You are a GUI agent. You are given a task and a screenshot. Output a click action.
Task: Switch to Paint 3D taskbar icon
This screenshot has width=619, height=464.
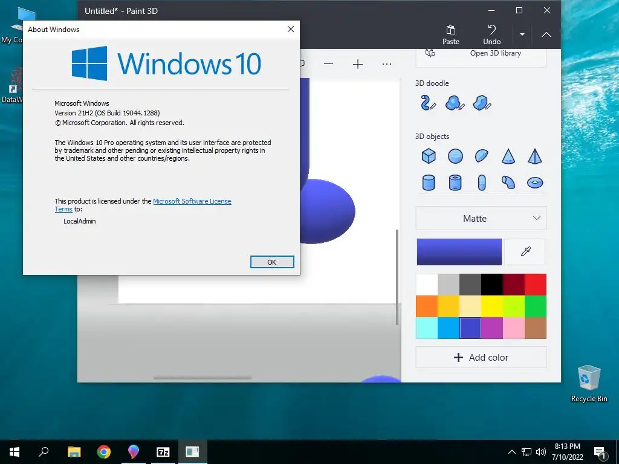click(x=134, y=452)
